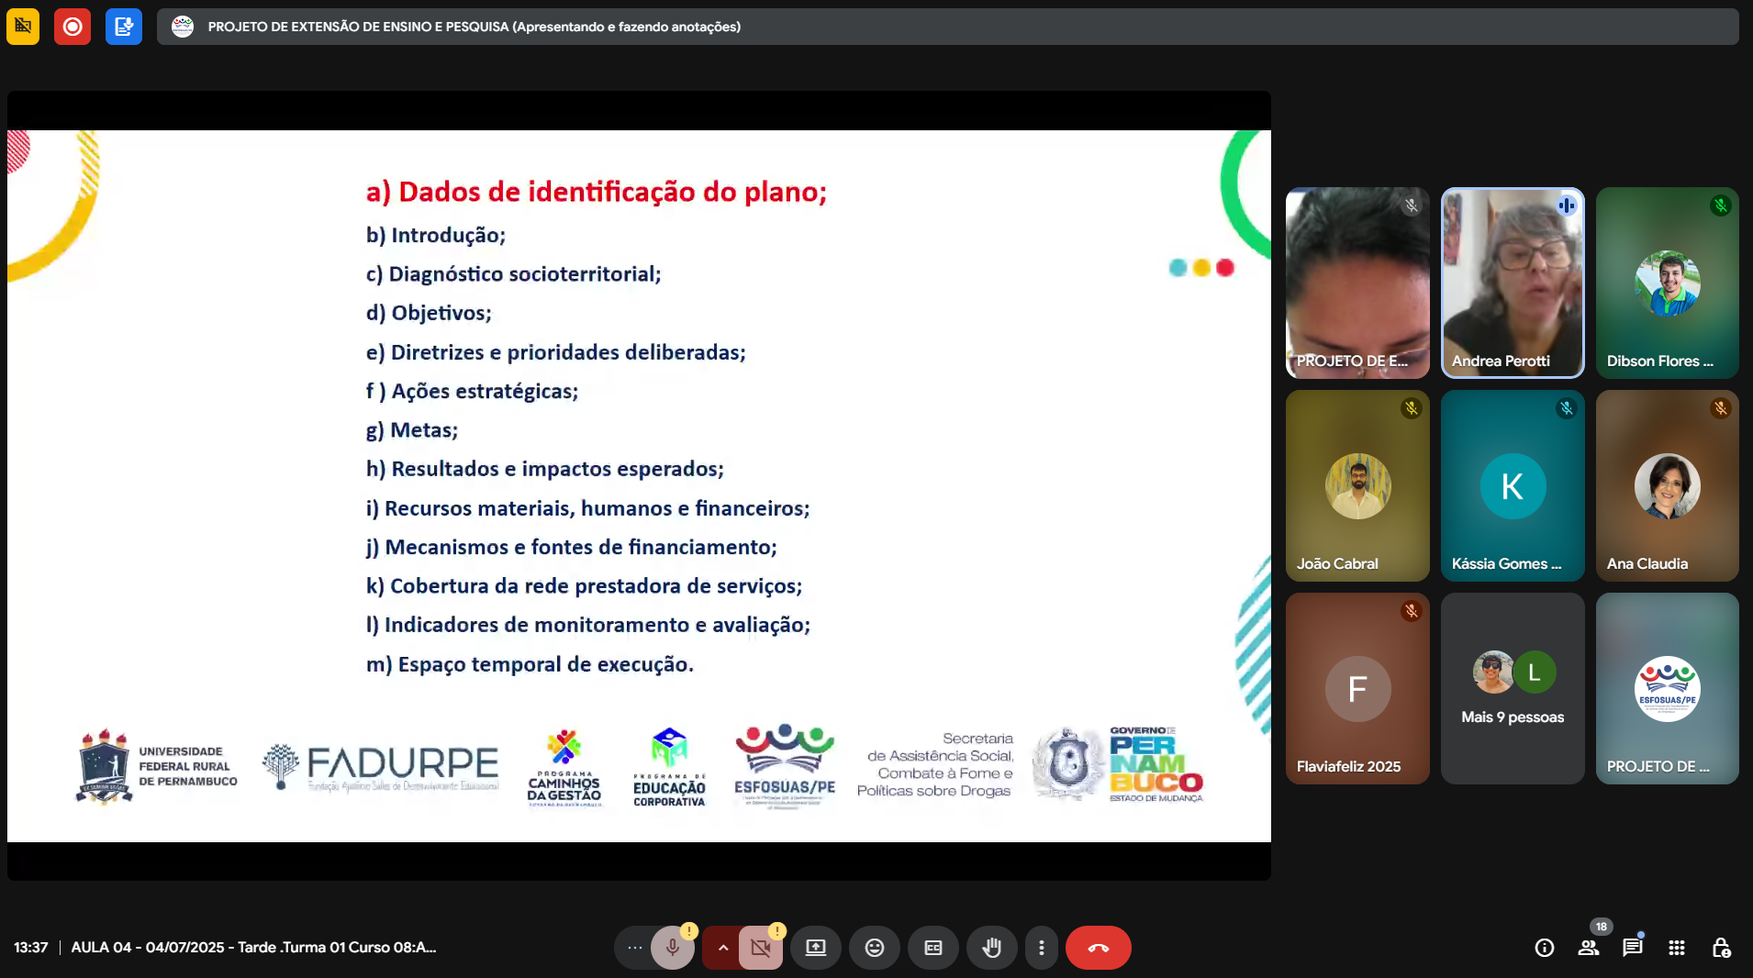The width and height of the screenshot is (1753, 978).
Task: Open the chat messages panel
Action: coord(1632,948)
